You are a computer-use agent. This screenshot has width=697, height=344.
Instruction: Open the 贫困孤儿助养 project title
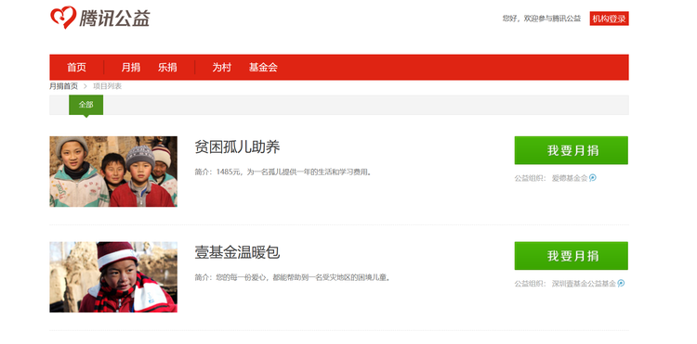pos(237,147)
